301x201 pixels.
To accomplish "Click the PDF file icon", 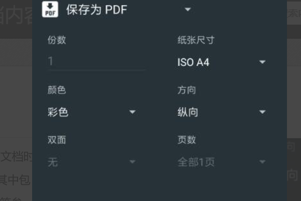I will (x=51, y=10).
